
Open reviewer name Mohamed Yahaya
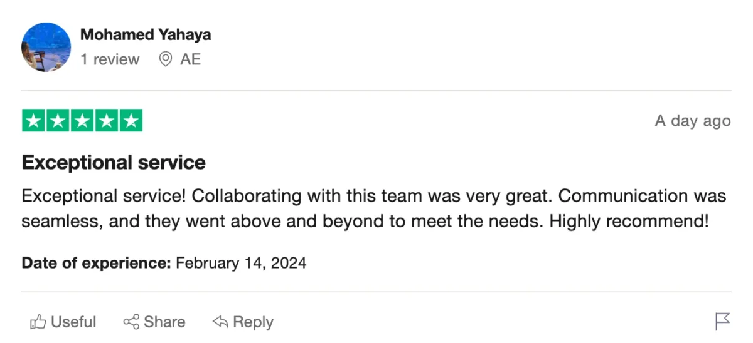[x=146, y=34]
